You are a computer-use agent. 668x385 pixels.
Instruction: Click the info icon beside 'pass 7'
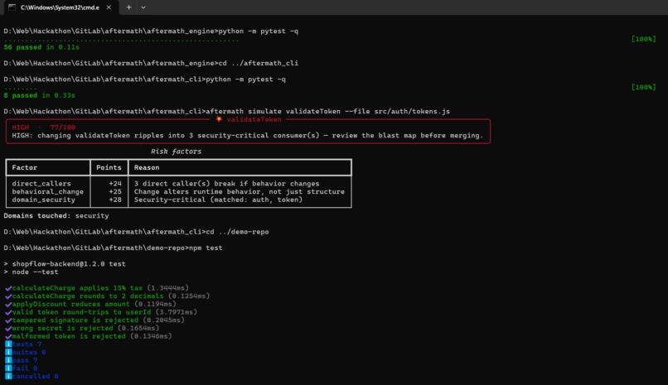pyautogui.click(x=8, y=360)
